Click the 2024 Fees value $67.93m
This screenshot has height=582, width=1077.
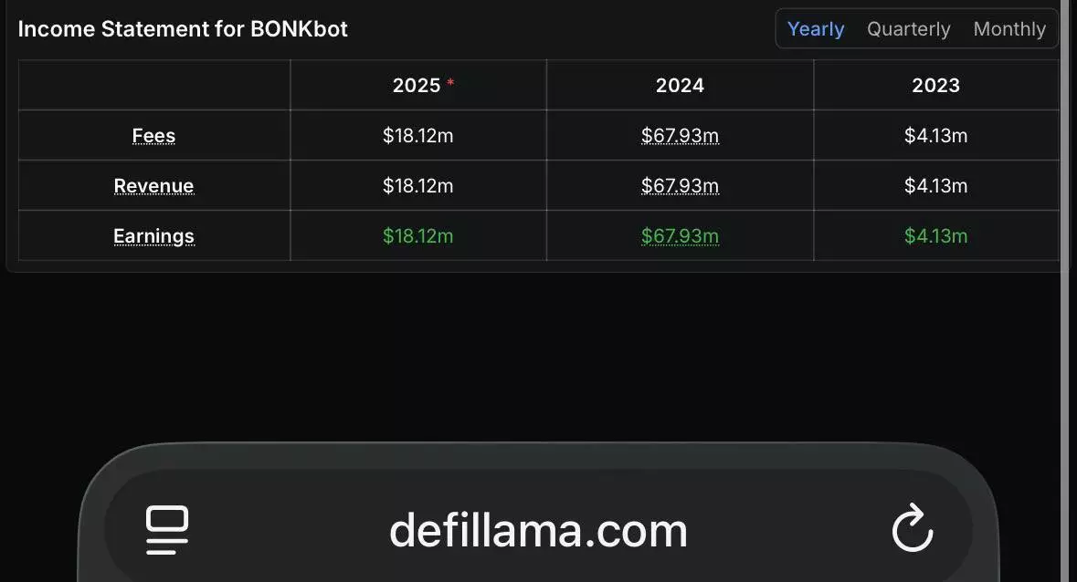pyautogui.click(x=680, y=136)
